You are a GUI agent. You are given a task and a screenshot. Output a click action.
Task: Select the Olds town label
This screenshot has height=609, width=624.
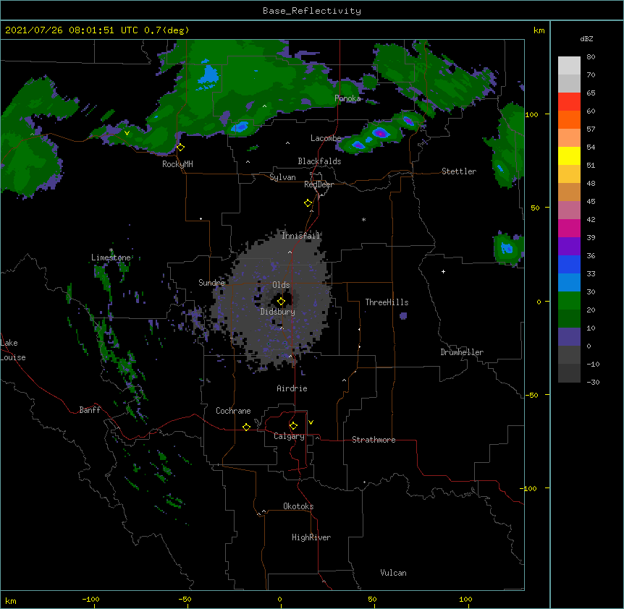point(281,285)
